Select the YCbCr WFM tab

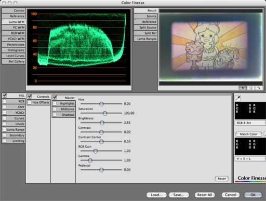14,39
